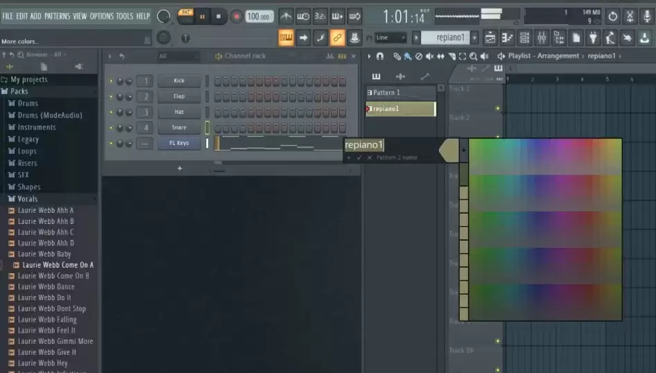
Task: Open the Mixer window icon
Action: [x=542, y=38]
